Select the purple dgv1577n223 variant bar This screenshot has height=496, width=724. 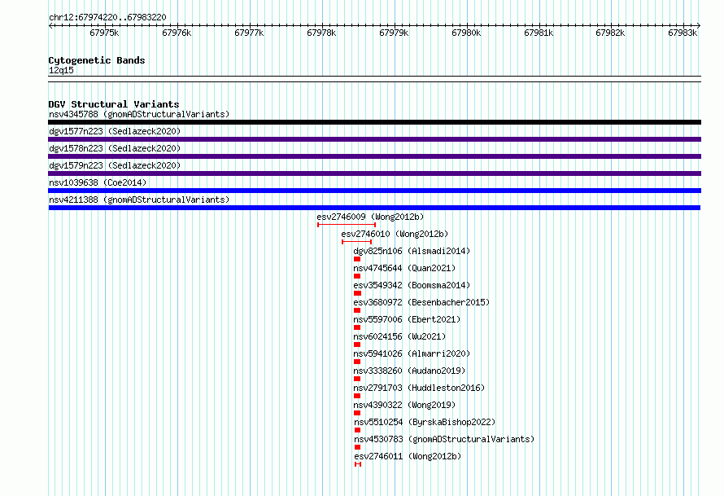point(374,139)
